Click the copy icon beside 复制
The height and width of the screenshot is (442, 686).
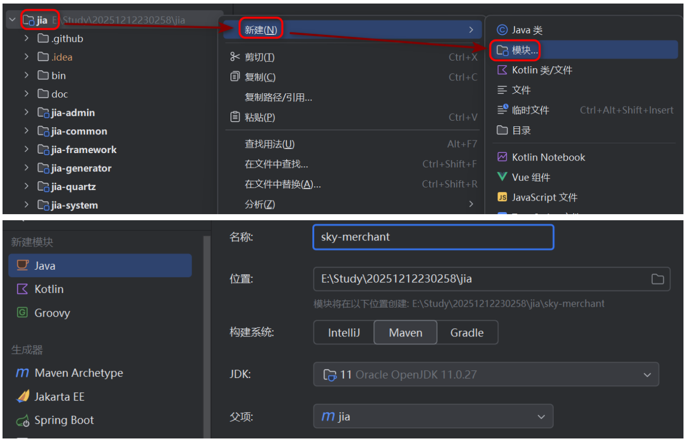pos(235,77)
